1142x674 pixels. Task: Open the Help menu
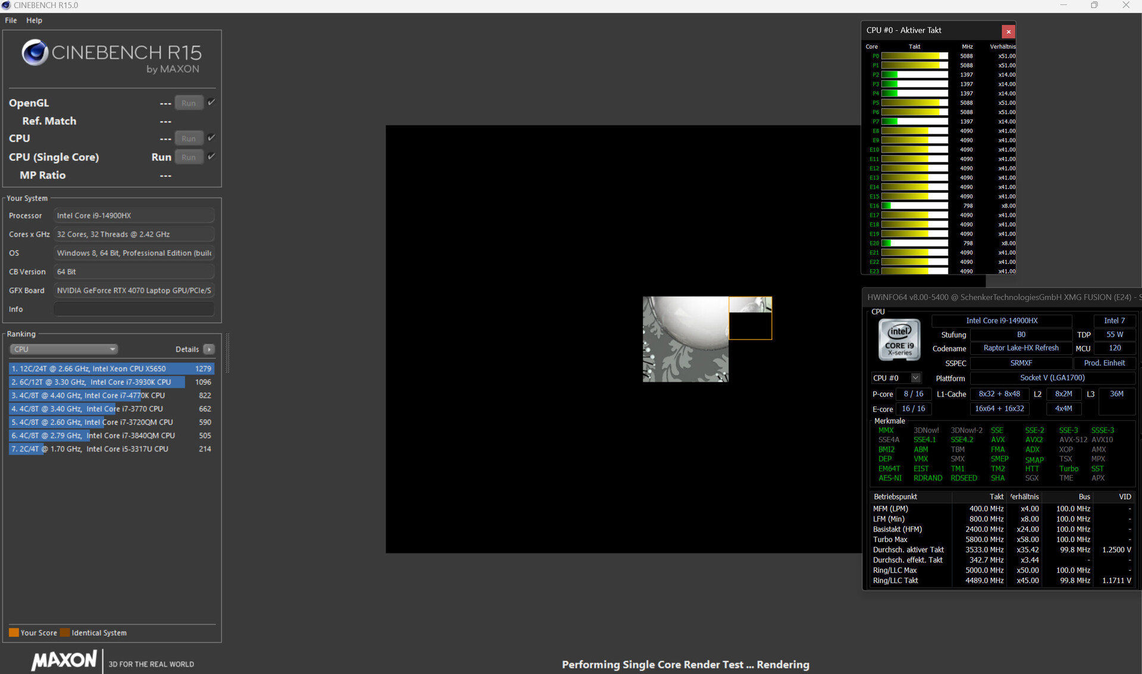tap(34, 20)
